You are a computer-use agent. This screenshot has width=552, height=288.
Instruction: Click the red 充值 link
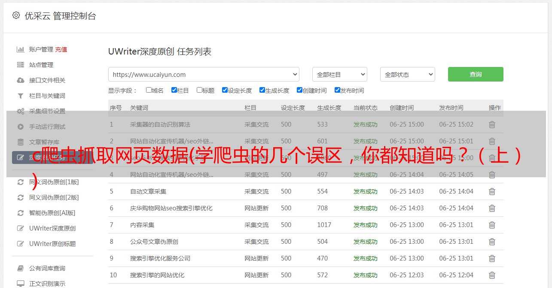pos(61,49)
